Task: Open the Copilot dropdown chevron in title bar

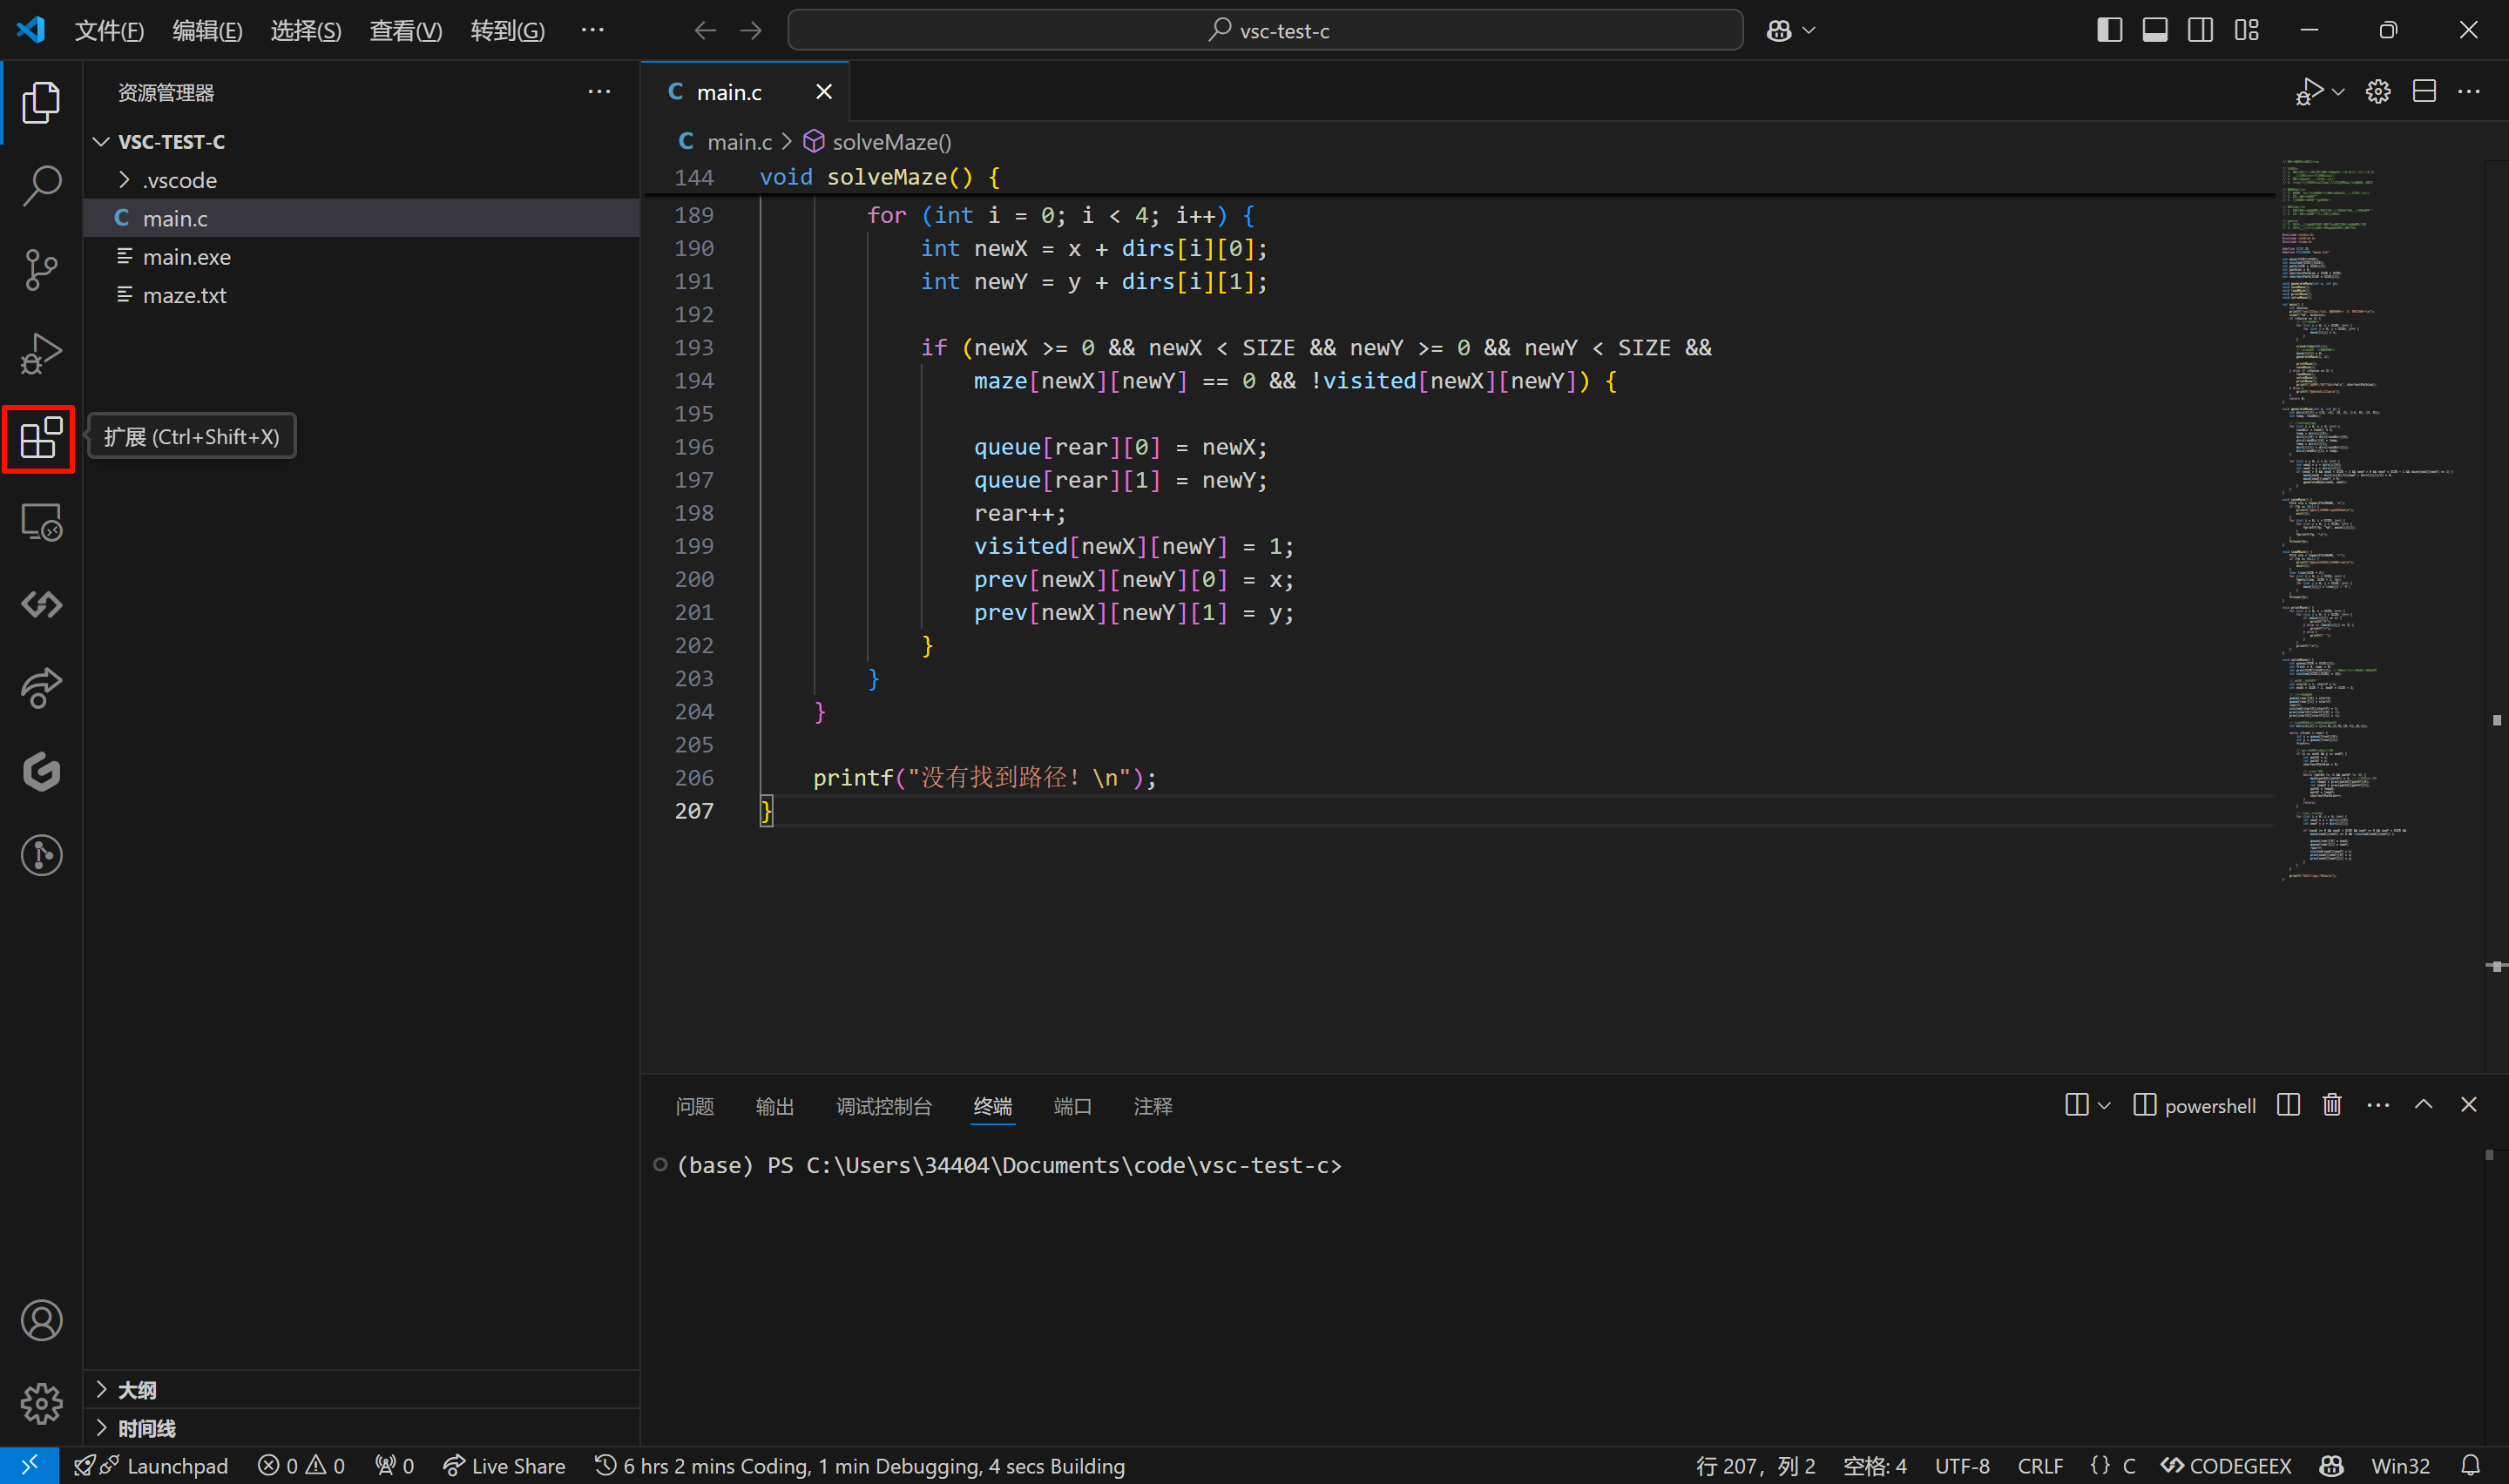Action: [x=1808, y=31]
